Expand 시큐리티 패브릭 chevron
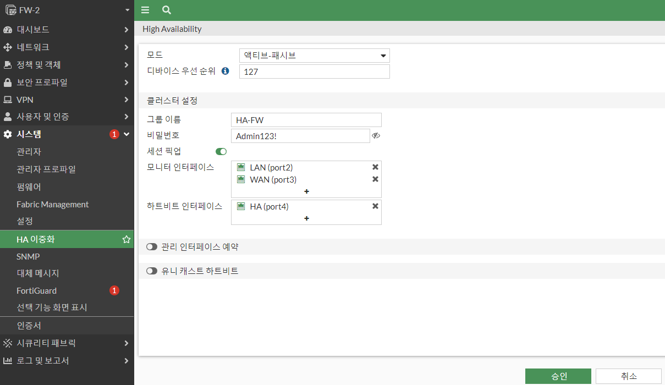 pyautogui.click(x=127, y=343)
